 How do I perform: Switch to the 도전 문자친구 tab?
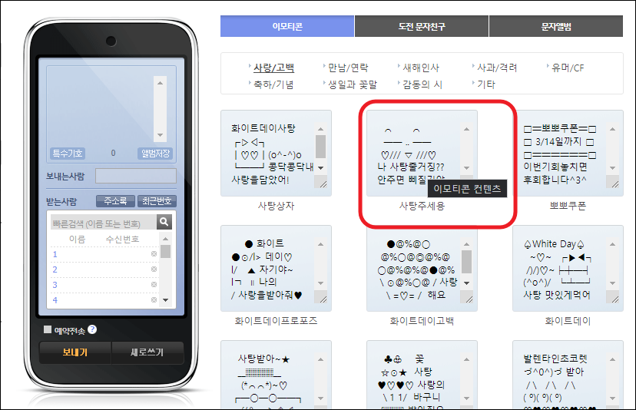click(x=422, y=26)
